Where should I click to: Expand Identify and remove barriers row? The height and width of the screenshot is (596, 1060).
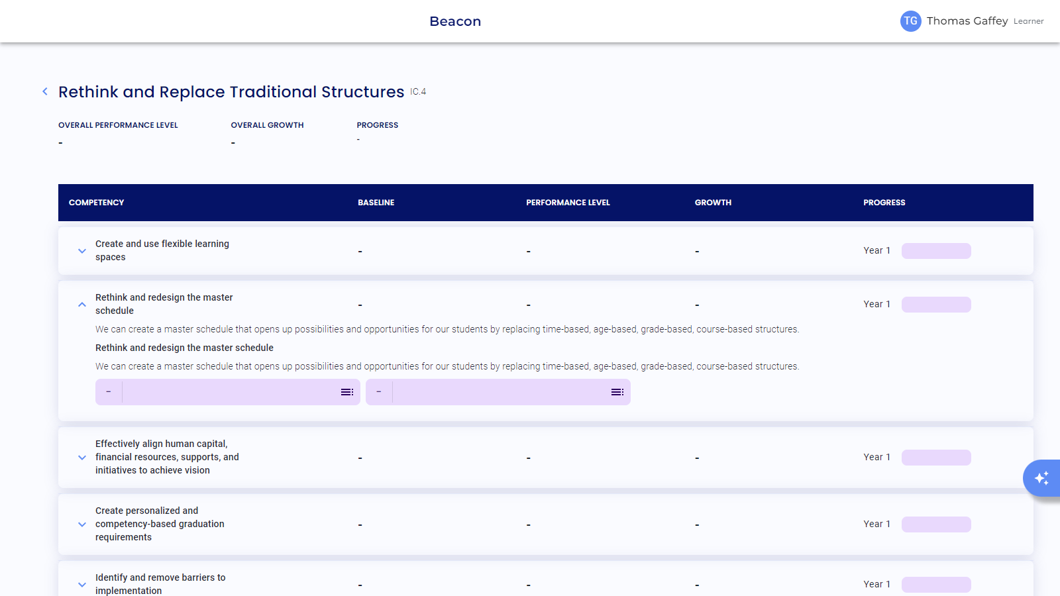point(82,585)
